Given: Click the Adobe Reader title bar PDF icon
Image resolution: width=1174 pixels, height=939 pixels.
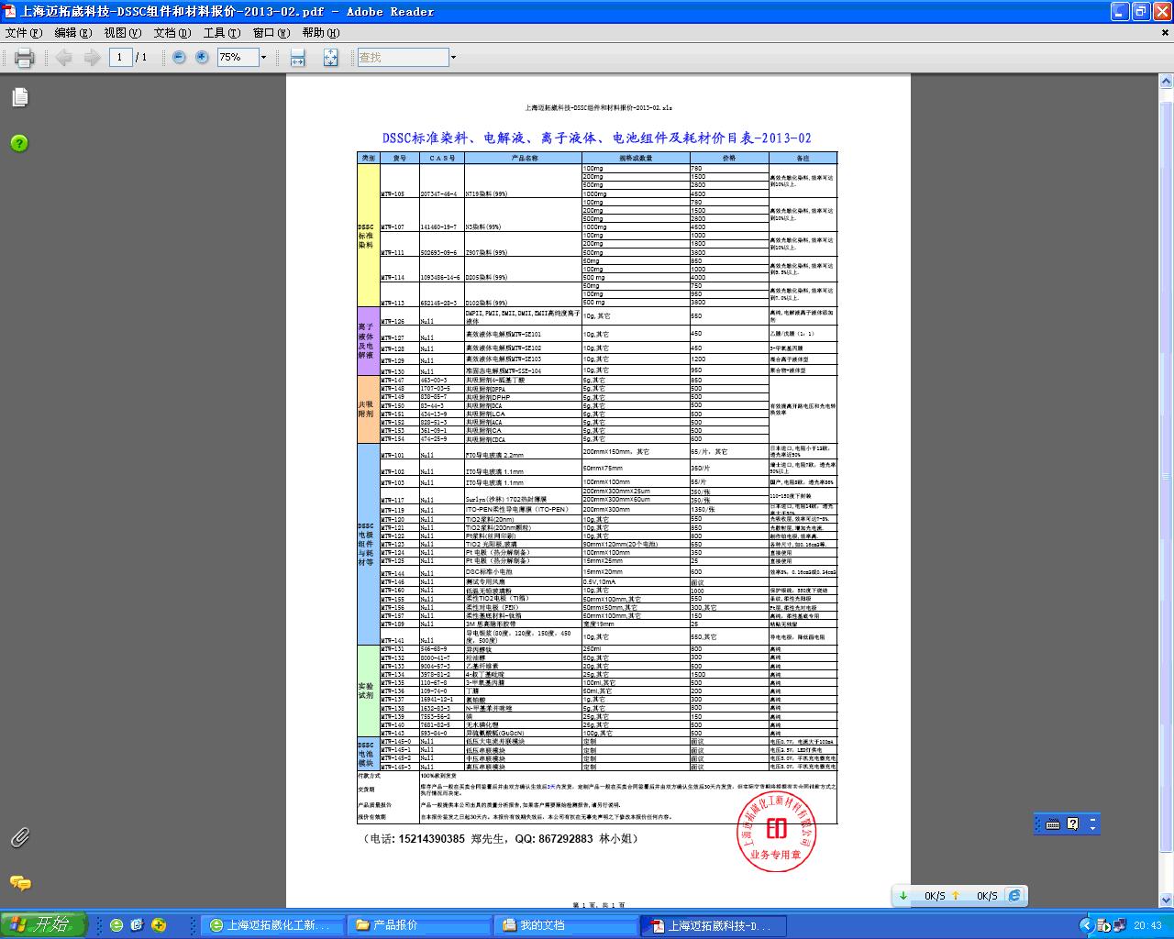Looking at the screenshot, I should (10, 11).
